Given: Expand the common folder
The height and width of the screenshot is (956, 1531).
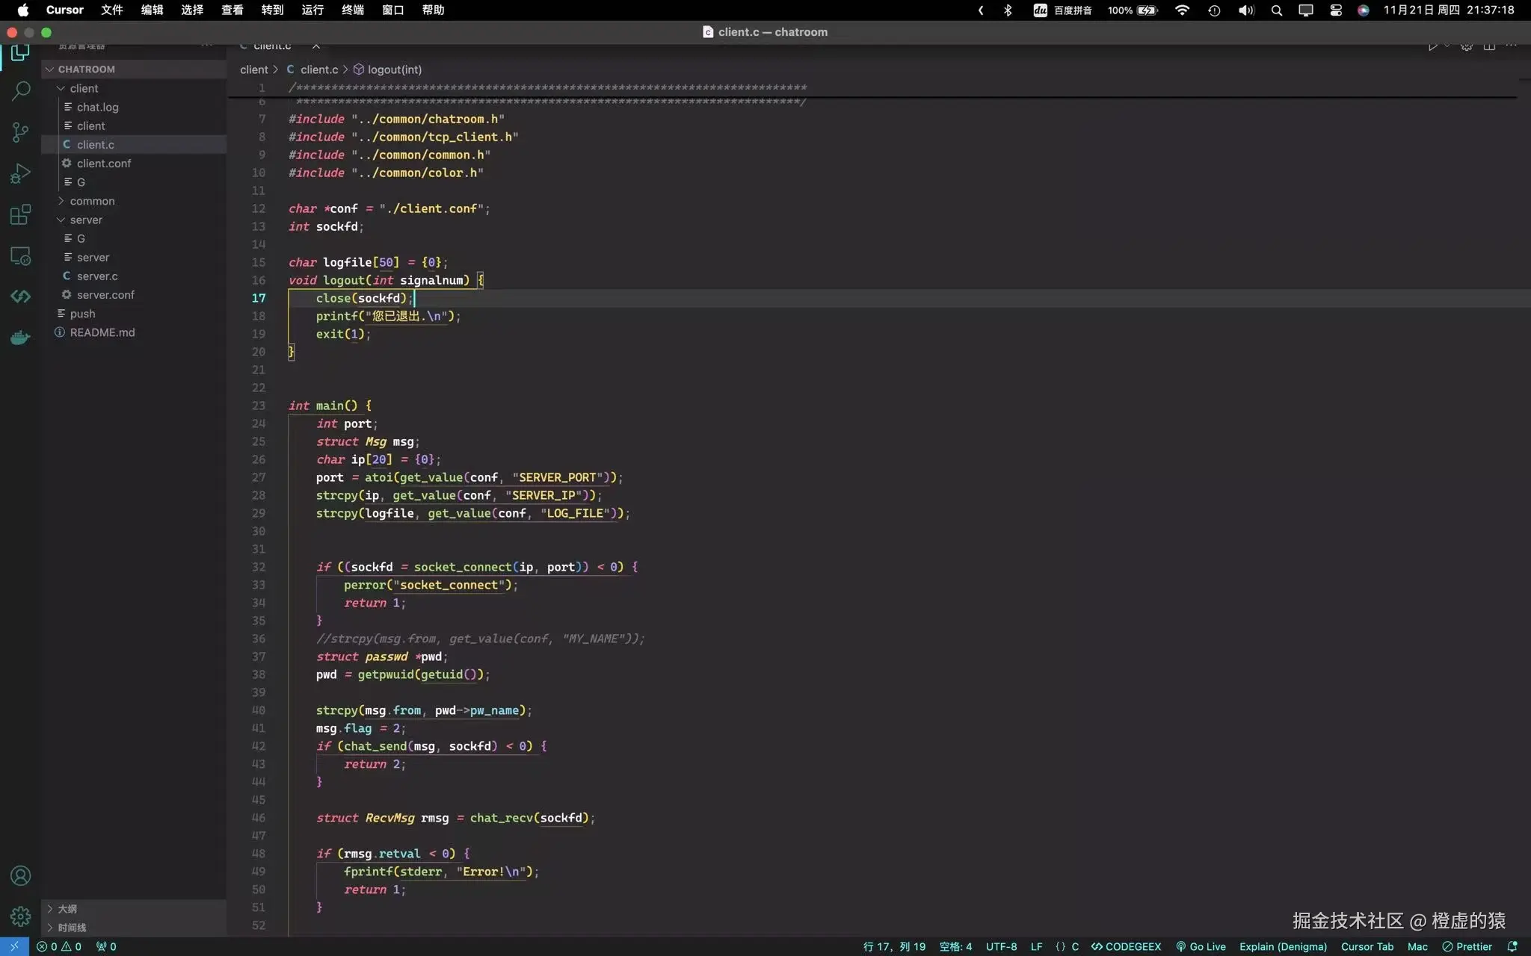Looking at the screenshot, I should pos(92,201).
